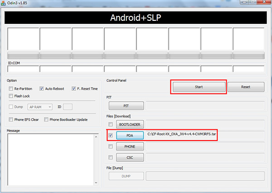Image resolution: width=272 pixels, height=193 pixels.
Task: Uncheck the PDA file checkbox
Action: [111, 136]
